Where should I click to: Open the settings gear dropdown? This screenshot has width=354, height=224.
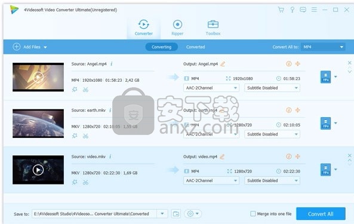tap(193, 214)
